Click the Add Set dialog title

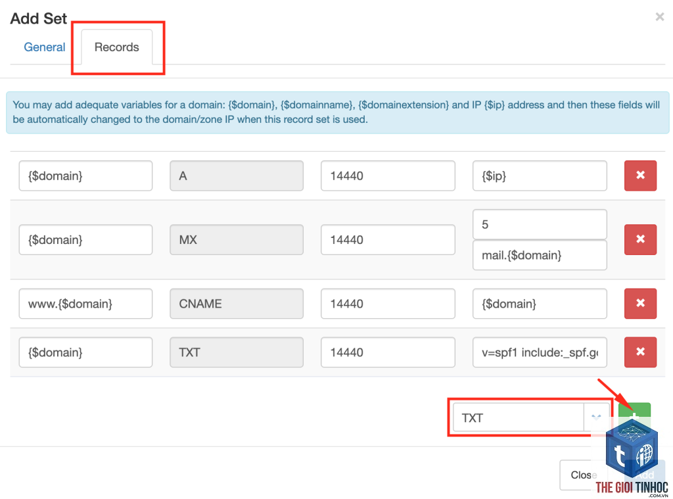39,18
